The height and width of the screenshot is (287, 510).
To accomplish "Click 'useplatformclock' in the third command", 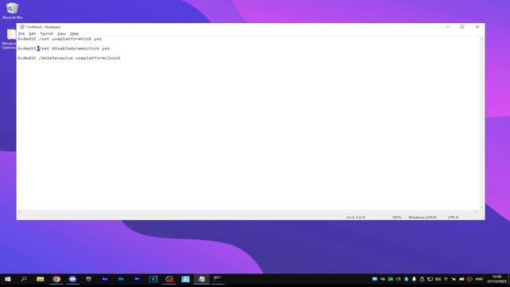I will [x=98, y=58].
